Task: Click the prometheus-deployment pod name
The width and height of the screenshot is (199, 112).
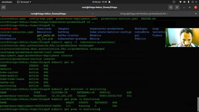Action: click(30, 106)
